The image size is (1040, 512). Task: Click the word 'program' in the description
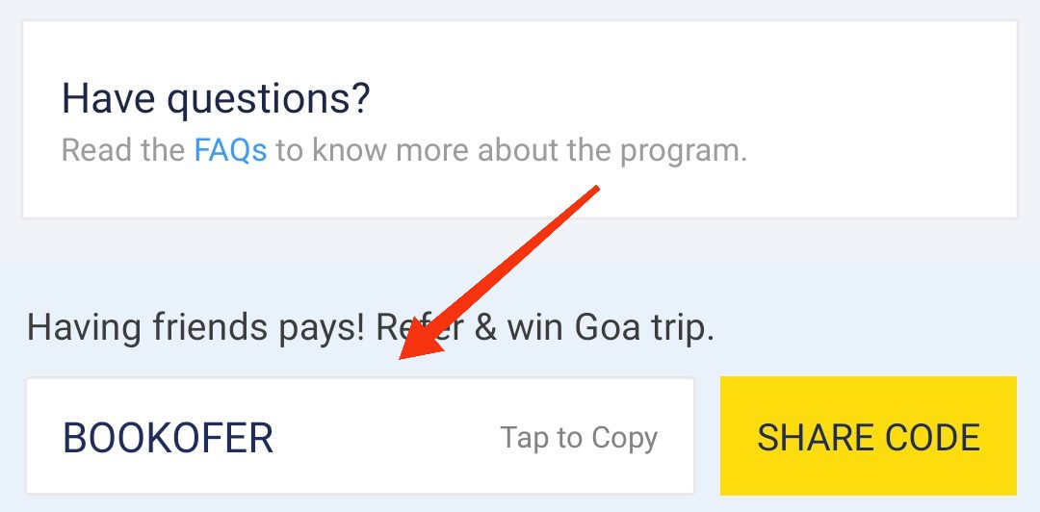pyautogui.click(x=675, y=151)
